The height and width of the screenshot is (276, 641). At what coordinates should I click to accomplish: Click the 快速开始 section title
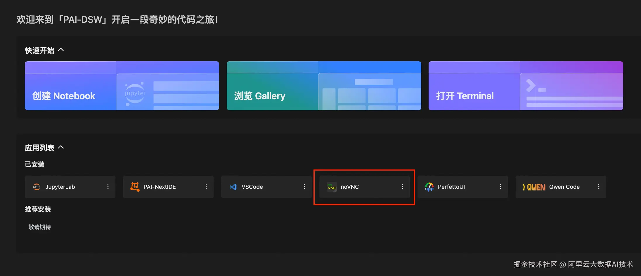[x=39, y=50]
